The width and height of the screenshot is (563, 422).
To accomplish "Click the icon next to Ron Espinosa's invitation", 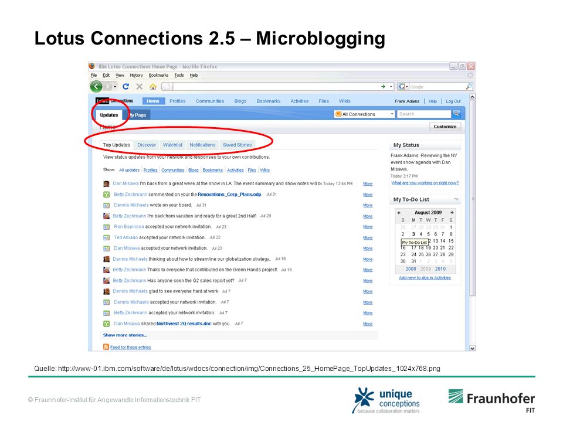I will [106, 227].
